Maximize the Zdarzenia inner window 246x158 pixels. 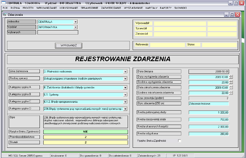232,15
